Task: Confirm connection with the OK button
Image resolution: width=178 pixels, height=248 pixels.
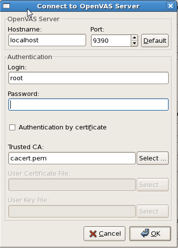Action: tap(150, 234)
